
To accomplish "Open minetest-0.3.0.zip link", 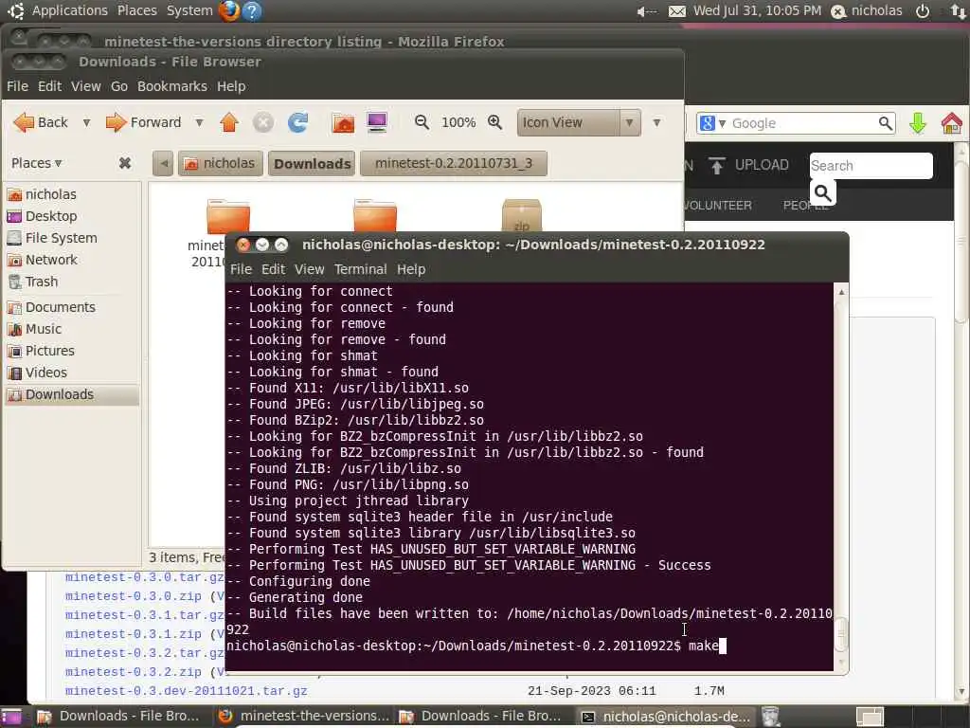I will click(133, 596).
